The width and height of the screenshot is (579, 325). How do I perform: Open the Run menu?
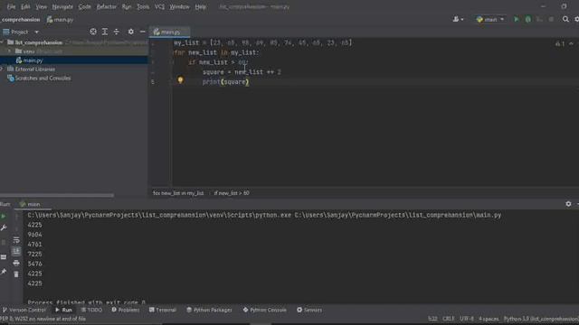(127, 6)
